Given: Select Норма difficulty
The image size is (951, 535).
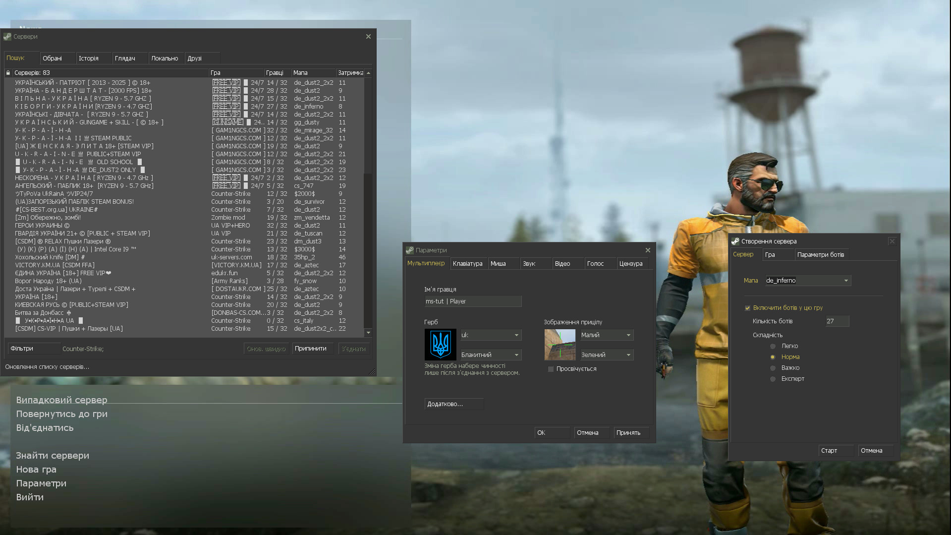Looking at the screenshot, I should coord(773,357).
